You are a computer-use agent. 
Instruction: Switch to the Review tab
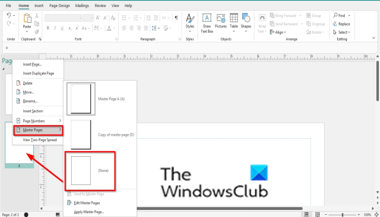[x=100, y=5]
